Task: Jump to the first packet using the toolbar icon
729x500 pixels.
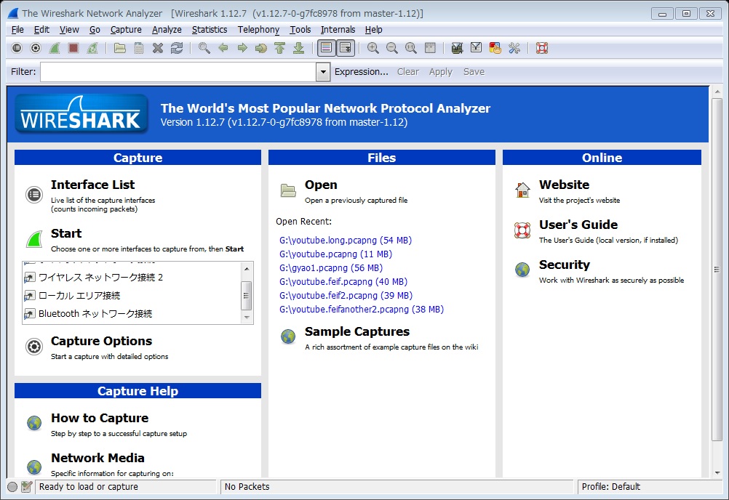Action: tap(280, 48)
